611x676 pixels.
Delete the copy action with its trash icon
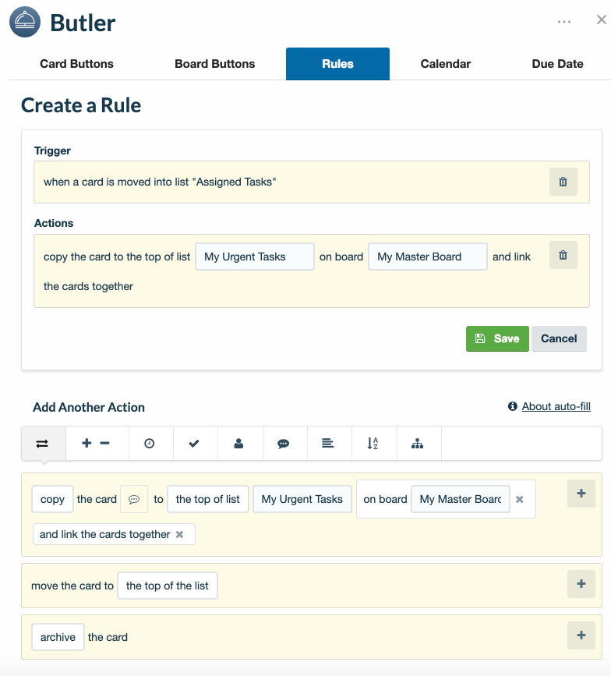coord(563,255)
